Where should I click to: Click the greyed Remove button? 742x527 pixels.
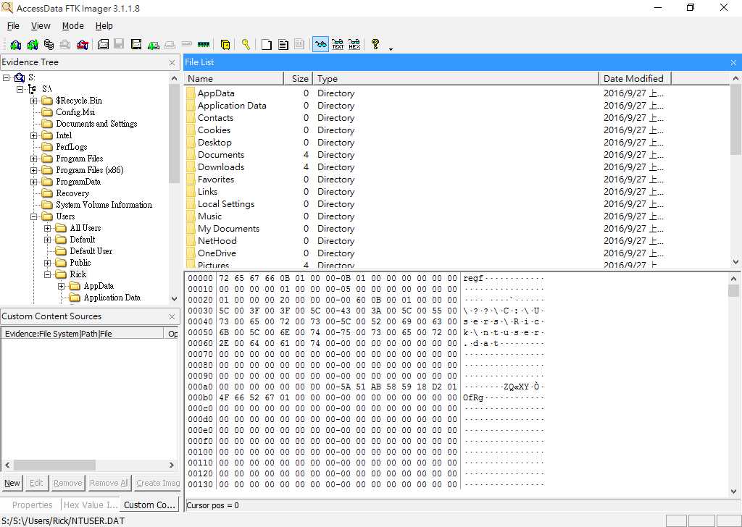click(67, 483)
